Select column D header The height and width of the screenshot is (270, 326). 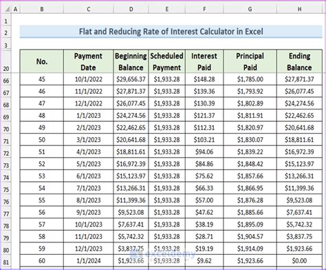[x=131, y=9]
